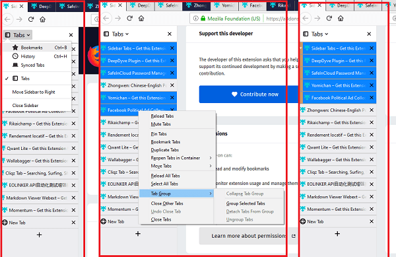
Task: Open Tabs dropdown header in middle panel
Action: (116, 34)
